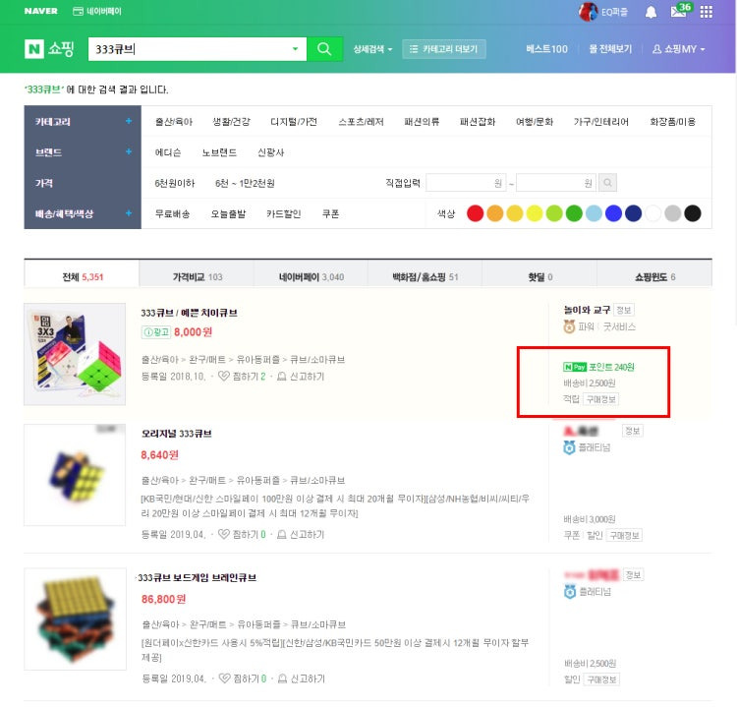737x707 pixels.
Task: Click the maximum price input field
Action: pos(556,183)
